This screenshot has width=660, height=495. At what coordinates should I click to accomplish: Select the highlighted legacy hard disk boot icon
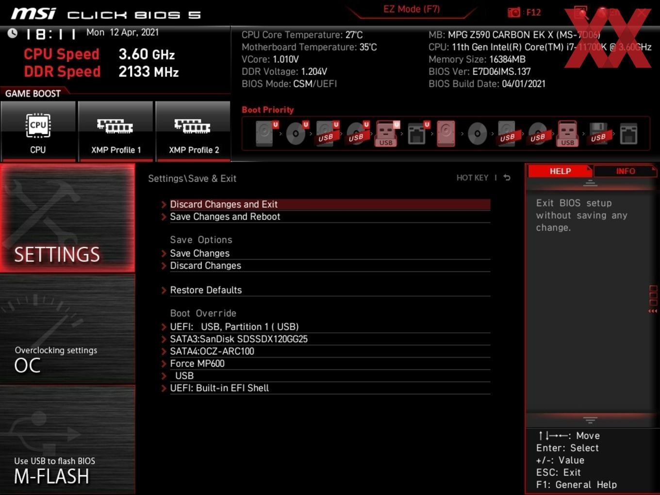[x=446, y=133]
